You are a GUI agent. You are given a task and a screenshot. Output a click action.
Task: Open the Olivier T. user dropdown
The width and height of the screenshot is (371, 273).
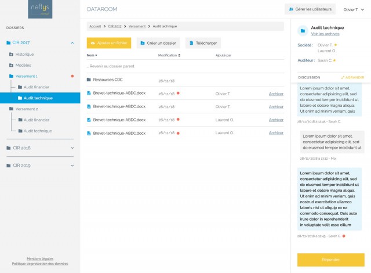pyautogui.click(x=354, y=9)
